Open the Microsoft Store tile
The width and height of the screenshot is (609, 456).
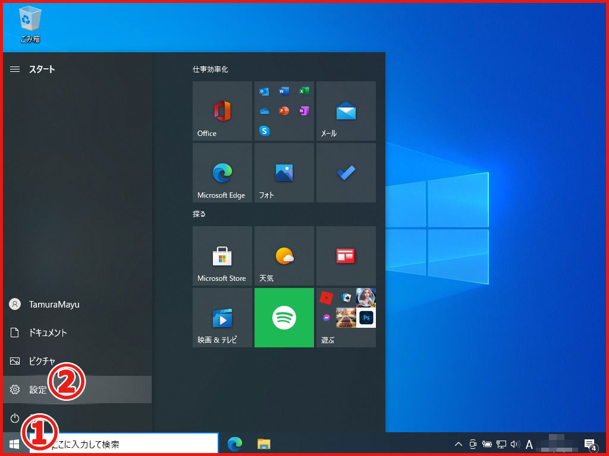222,256
